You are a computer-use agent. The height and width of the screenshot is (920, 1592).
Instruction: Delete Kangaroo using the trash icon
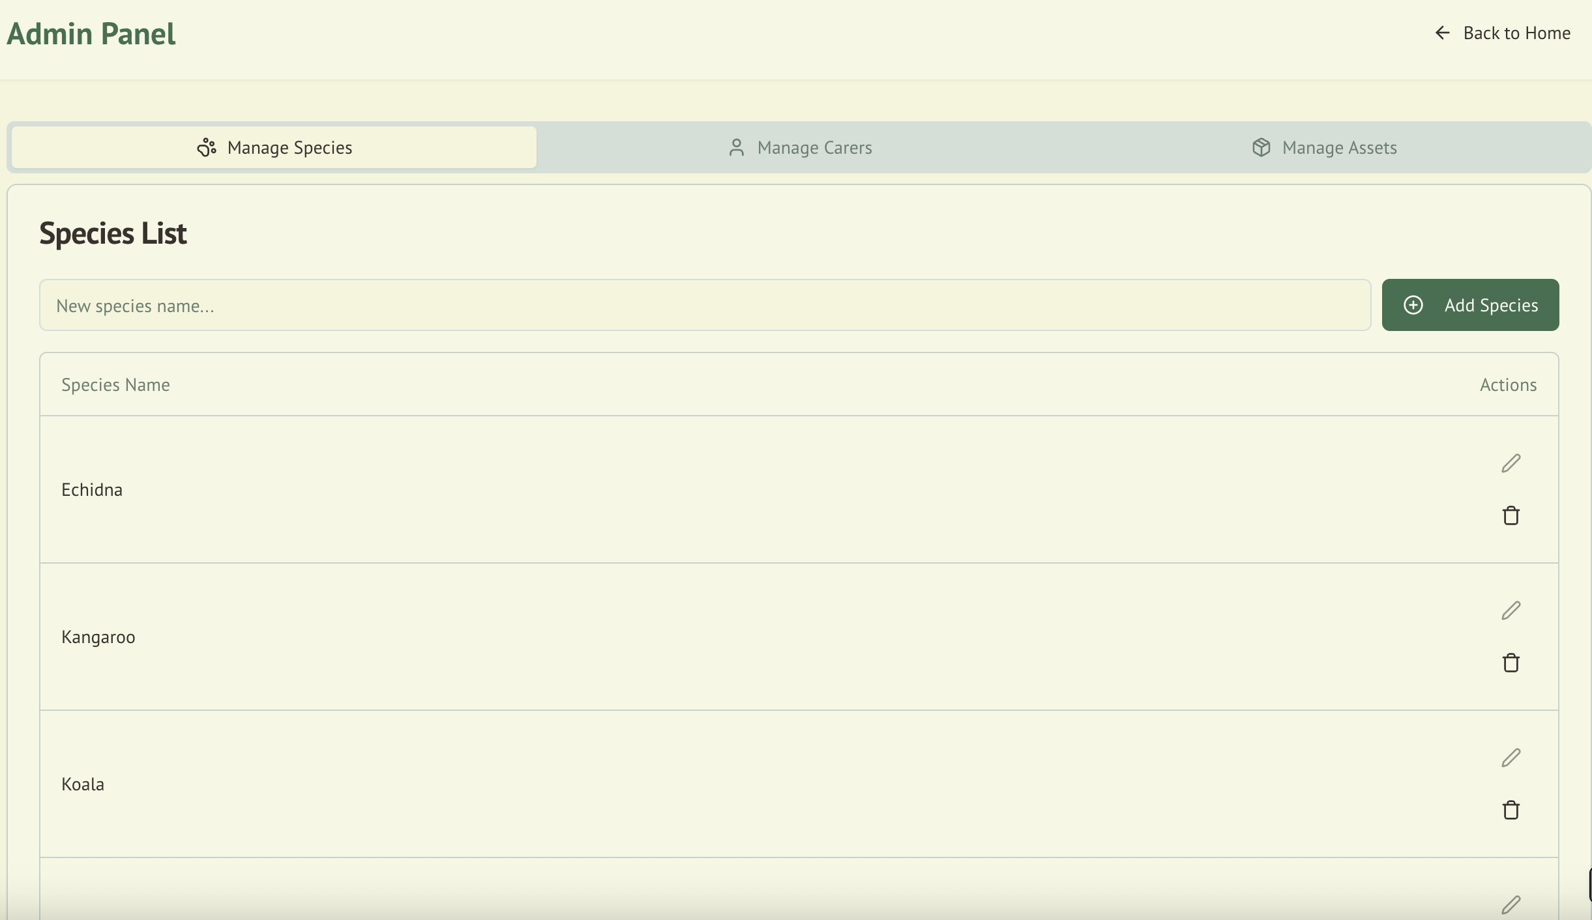click(x=1511, y=663)
